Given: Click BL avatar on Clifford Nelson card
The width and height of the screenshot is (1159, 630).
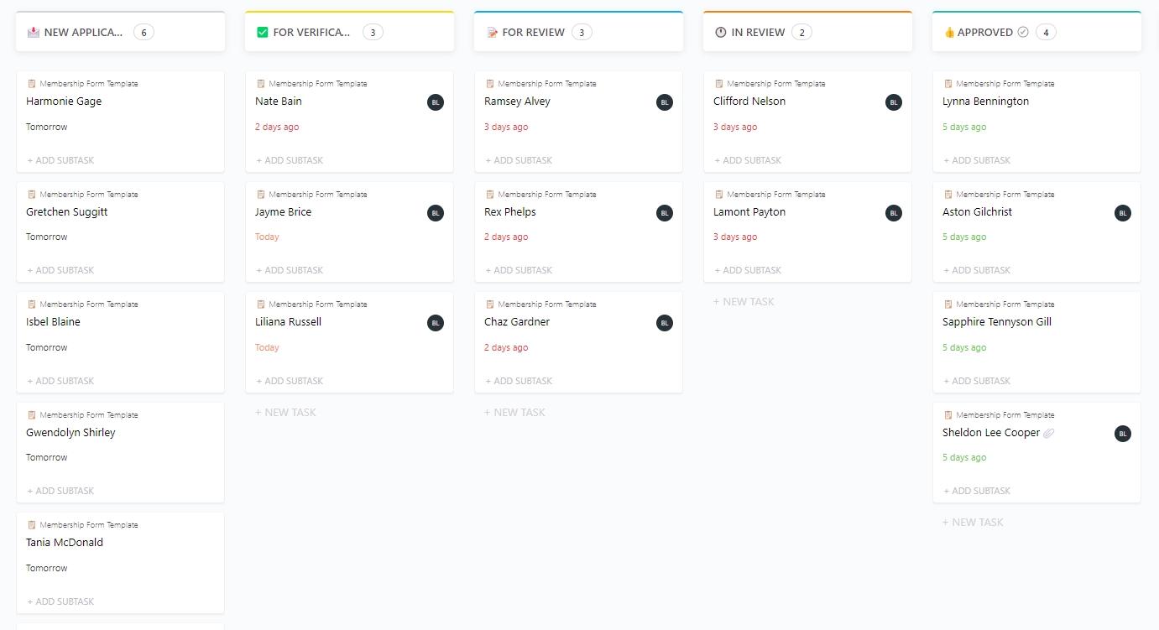Looking at the screenshot, I should click(x=893, y=102).
